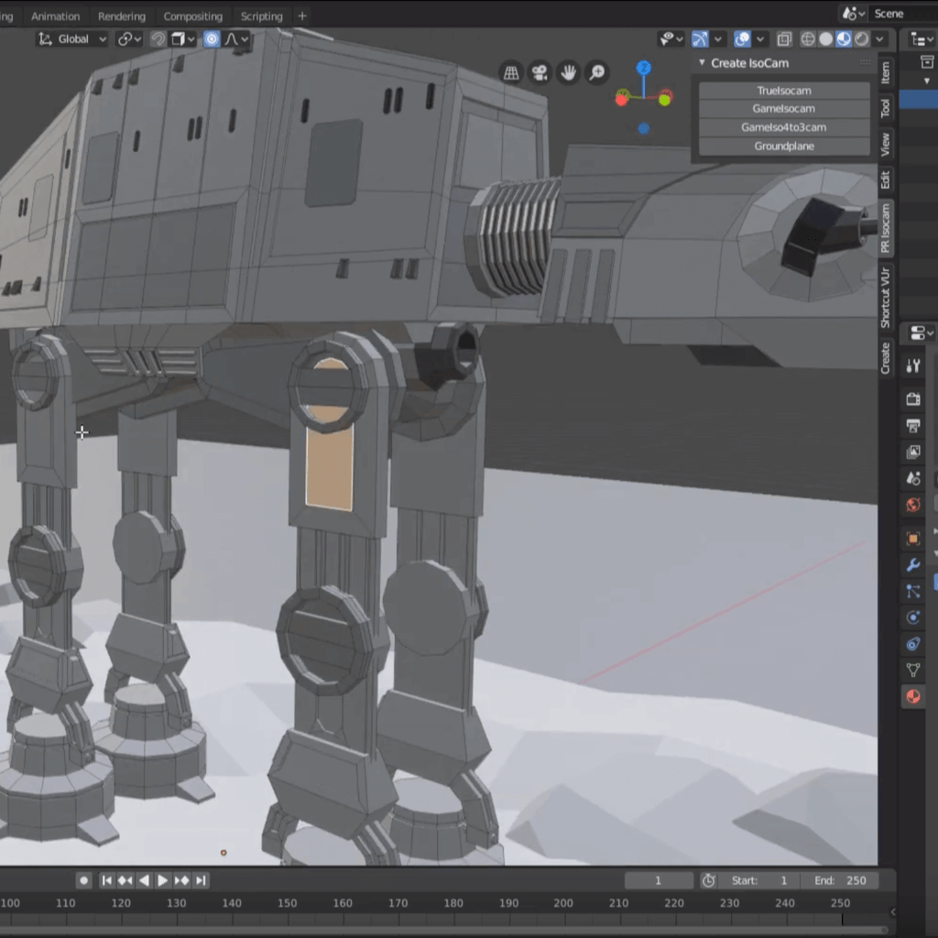Click the TrueIsocam button
The image size is (938, 938).
pyautogui.click(x=784, y=91)
